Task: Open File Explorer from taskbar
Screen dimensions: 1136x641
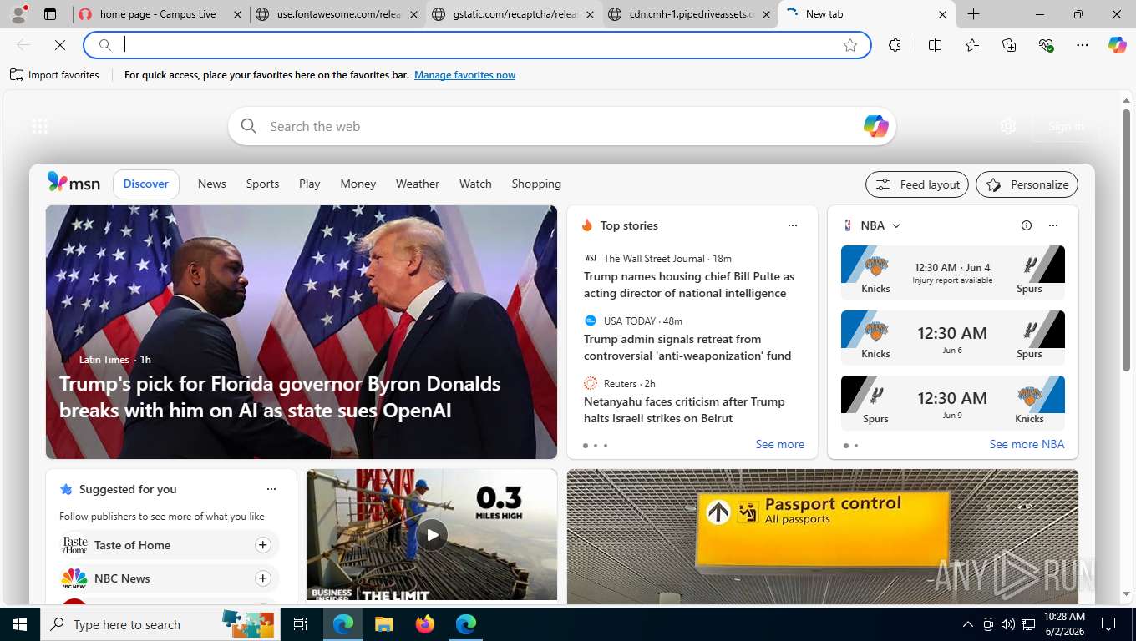Action: pyautogui.click(x=383, y=624)
